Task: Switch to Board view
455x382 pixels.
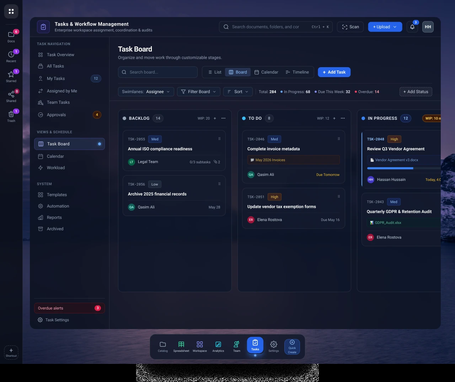Action: (x=238, y=72)
